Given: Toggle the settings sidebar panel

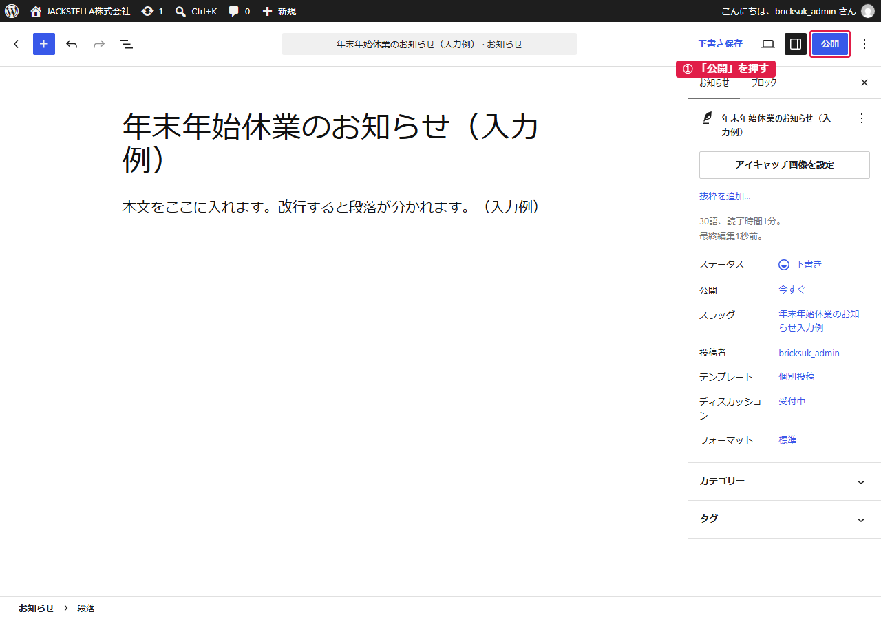Looking at the screenshot, I should pos(796,44).
